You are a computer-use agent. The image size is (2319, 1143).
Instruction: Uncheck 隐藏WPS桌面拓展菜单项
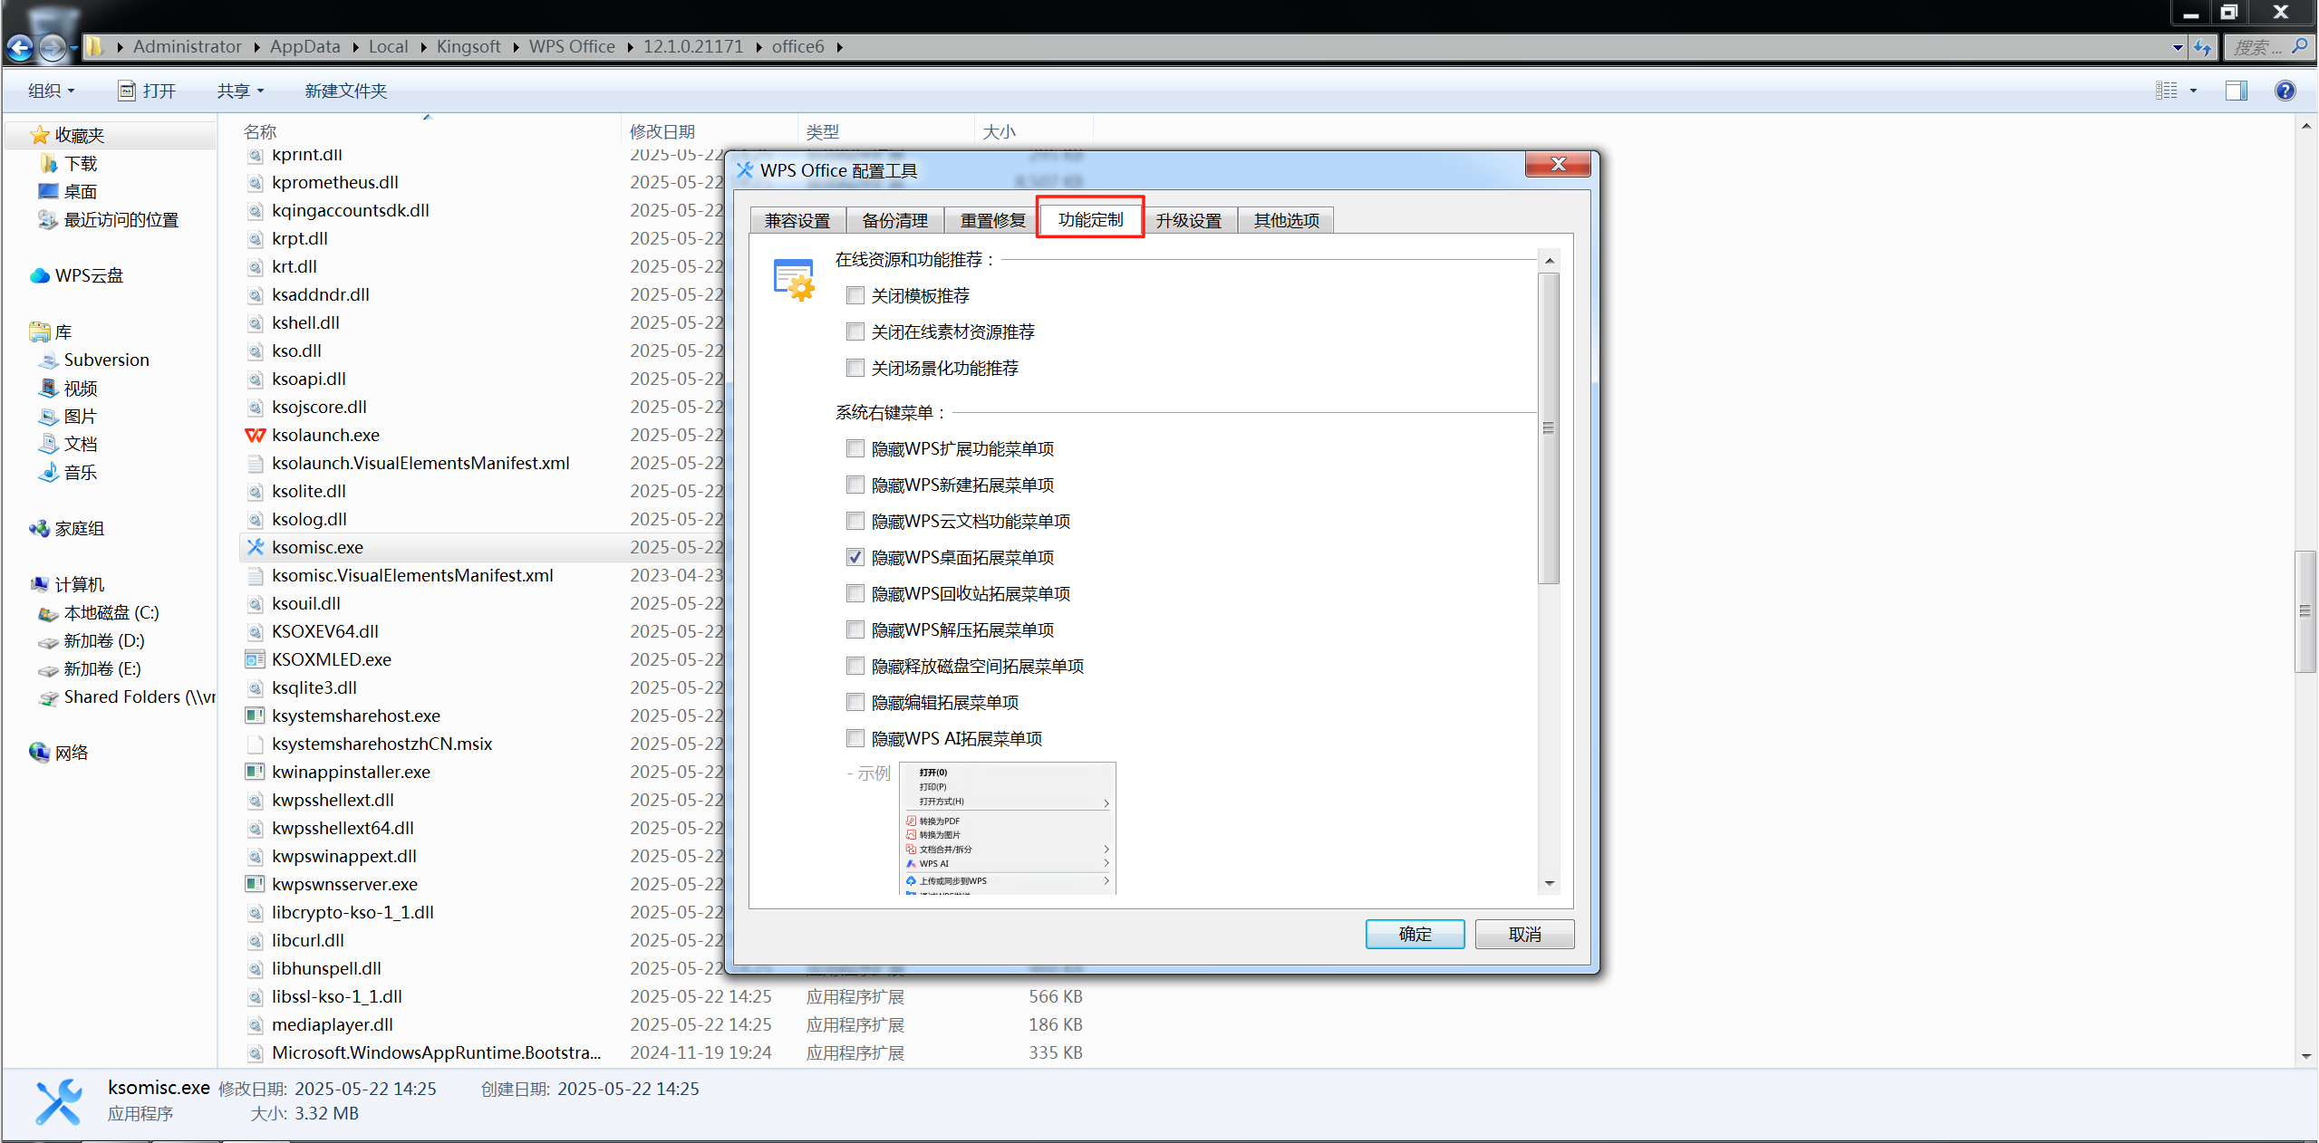(855, 557)
